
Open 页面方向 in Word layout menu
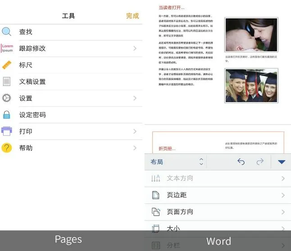pyautogui.click(x=218, y=212)
